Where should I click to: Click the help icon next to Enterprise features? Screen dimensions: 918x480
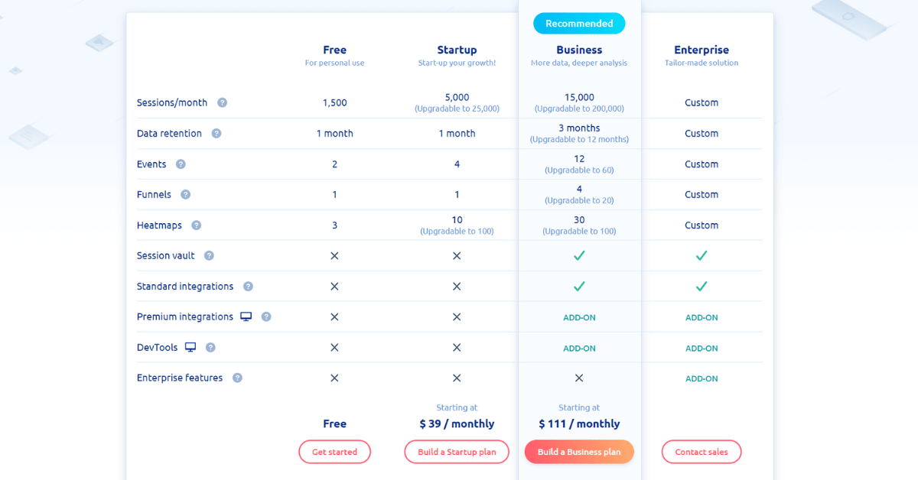[x=237, y=378]
